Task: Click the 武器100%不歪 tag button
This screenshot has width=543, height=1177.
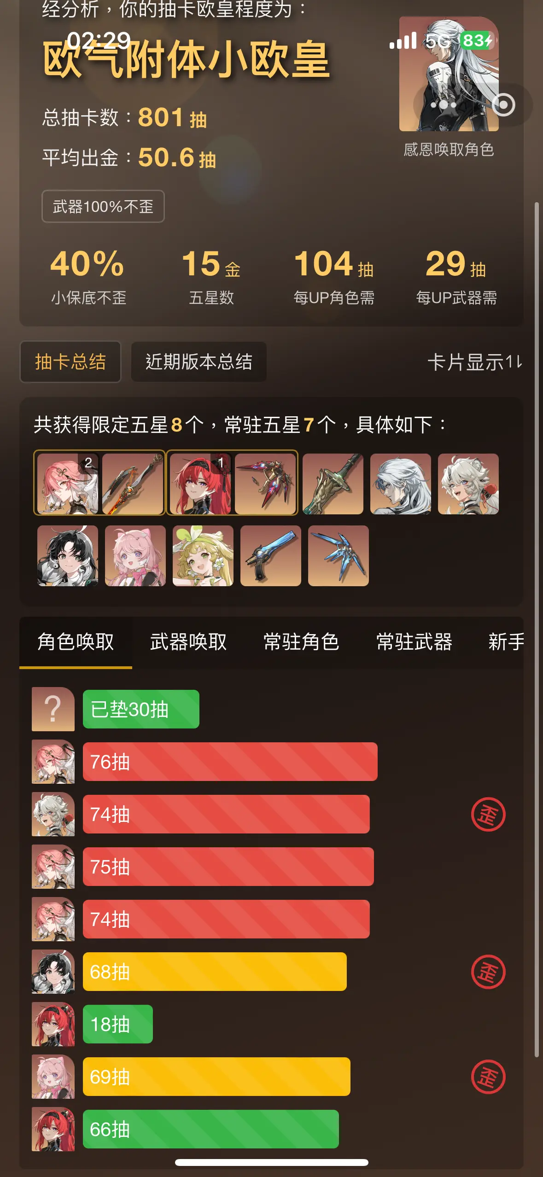Action: click(103, 206)
